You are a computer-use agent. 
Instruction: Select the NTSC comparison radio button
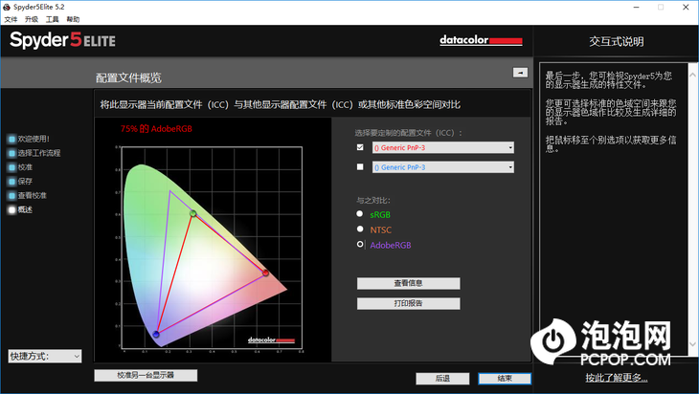[x=360, y=229]
